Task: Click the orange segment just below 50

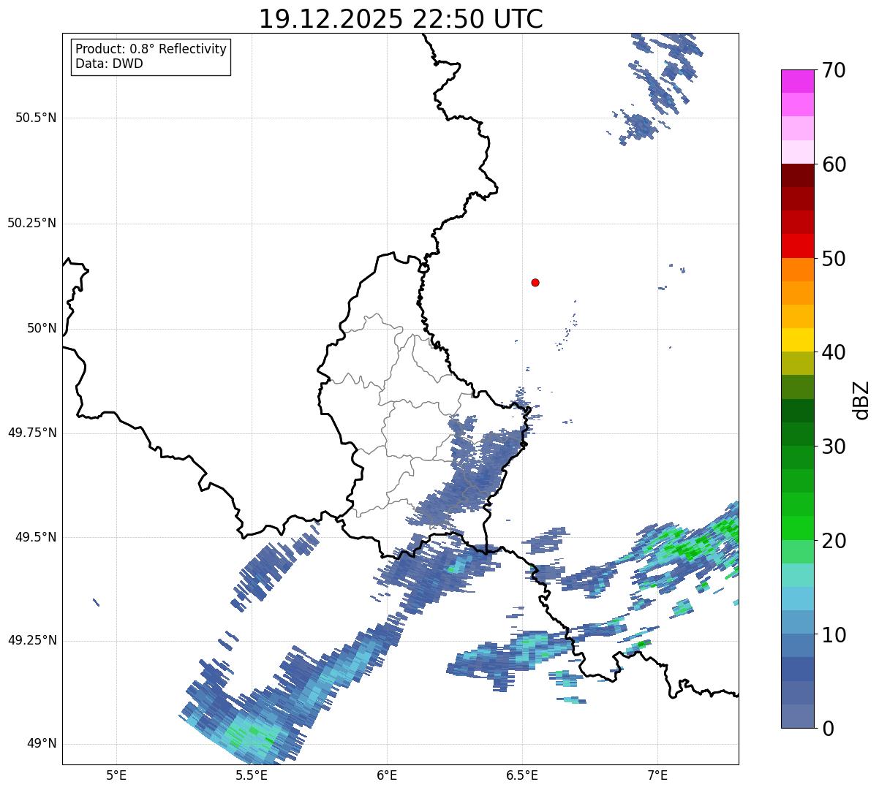Action: [x=797, y=270]
